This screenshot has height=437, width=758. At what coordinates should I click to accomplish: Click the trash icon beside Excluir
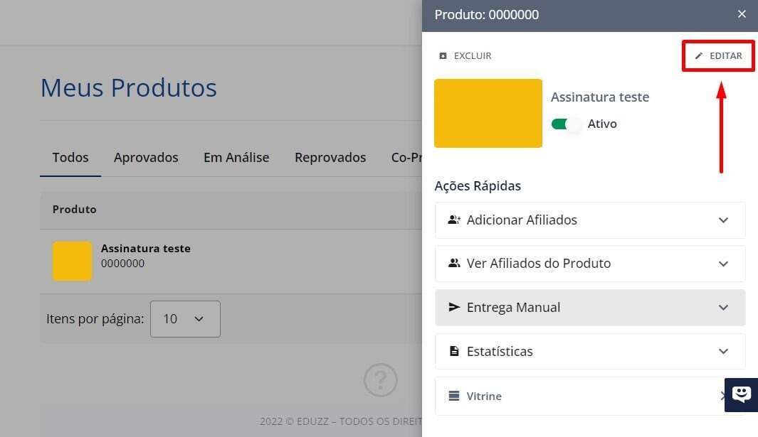pos(443,56)
